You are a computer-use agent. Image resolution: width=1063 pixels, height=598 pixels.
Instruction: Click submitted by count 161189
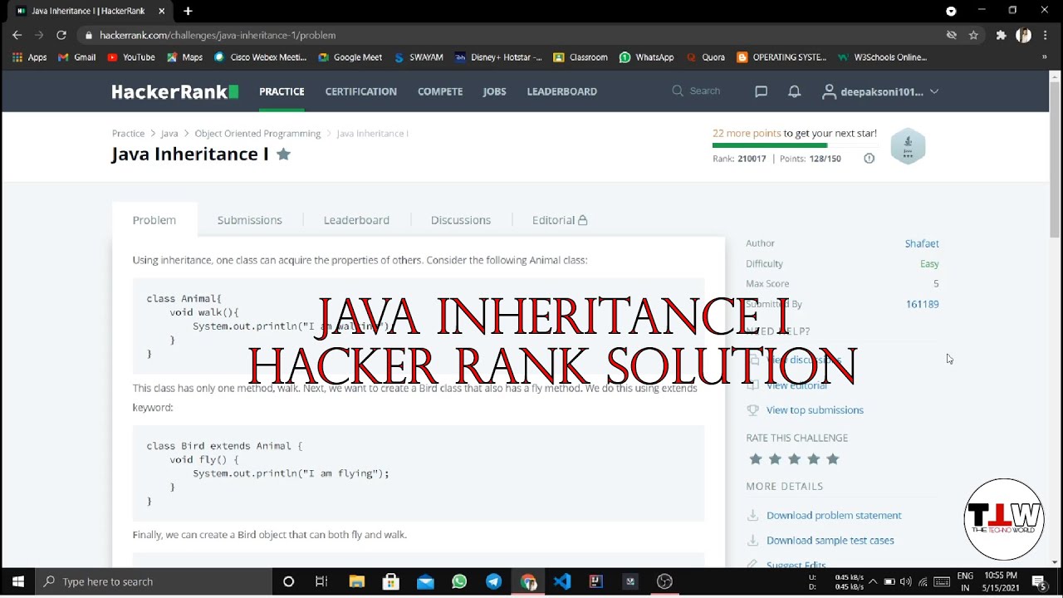[x=922, y=304]
